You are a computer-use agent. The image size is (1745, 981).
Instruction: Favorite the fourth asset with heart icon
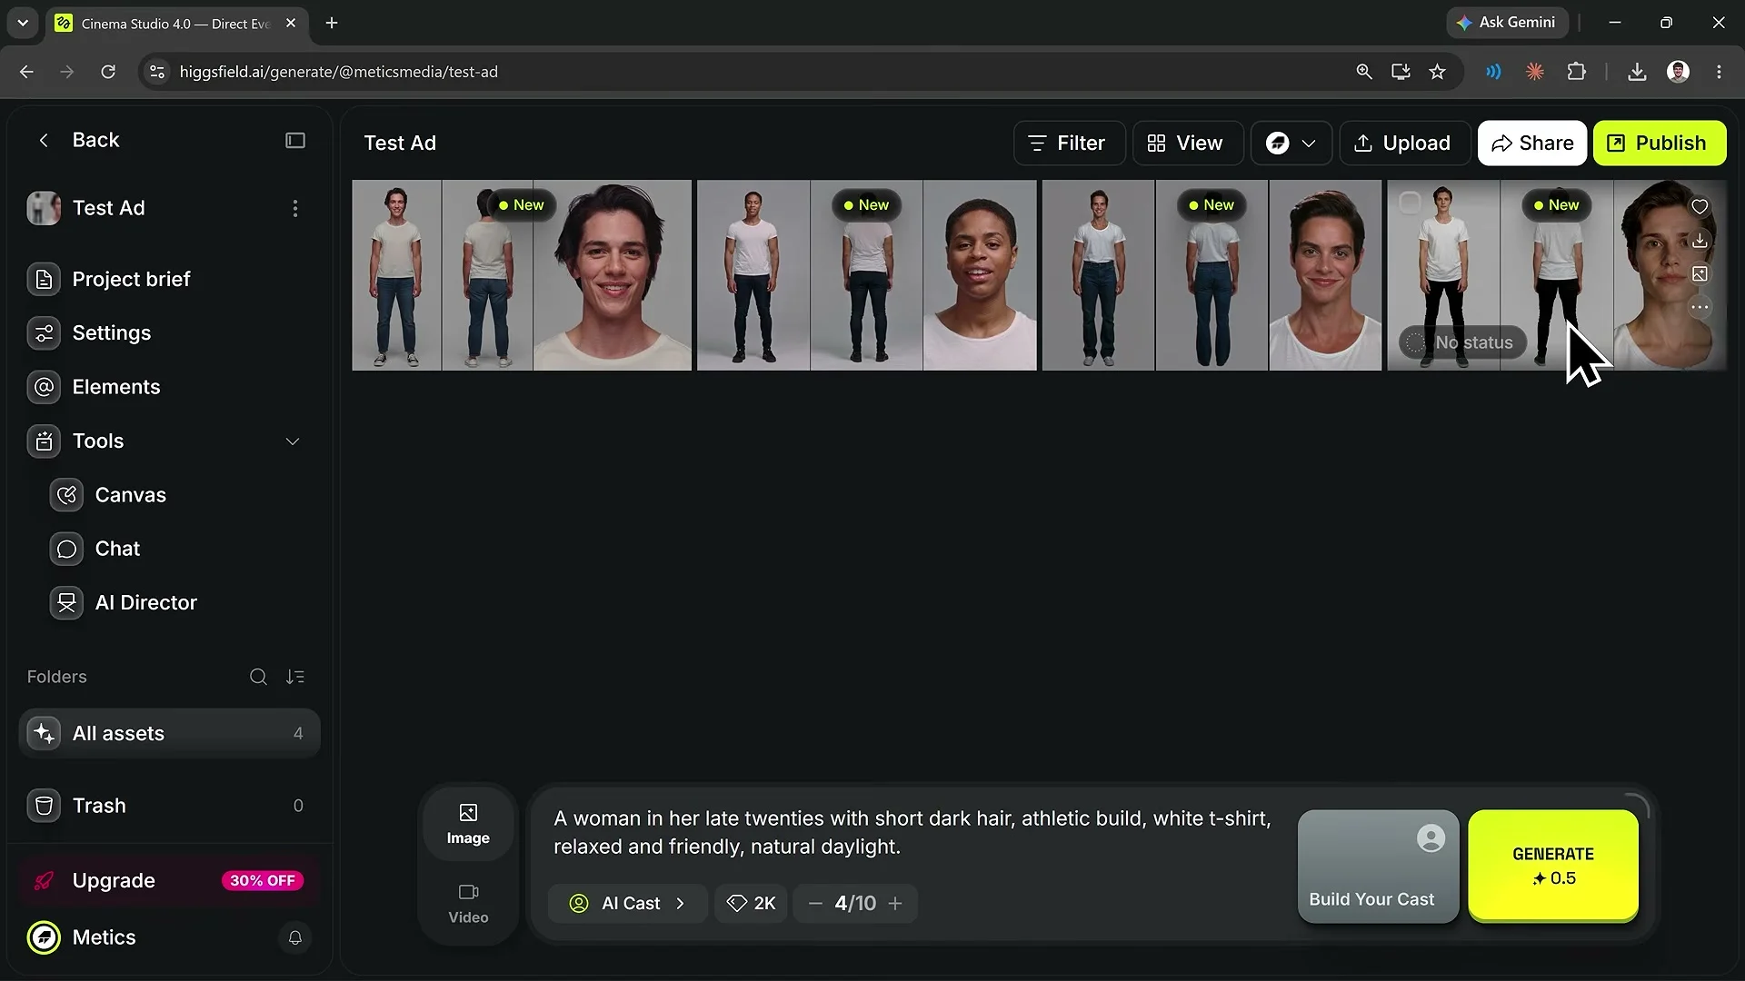1700,207
